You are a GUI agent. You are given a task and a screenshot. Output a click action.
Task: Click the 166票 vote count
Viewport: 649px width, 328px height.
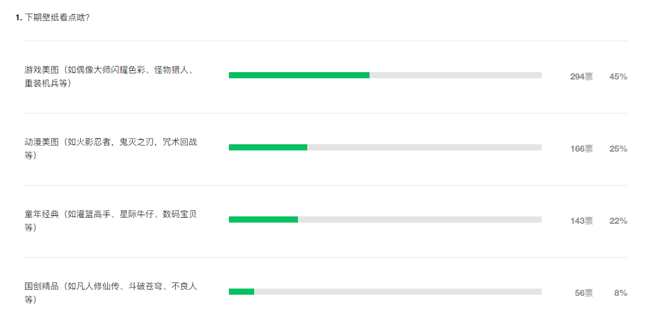tap(581, 149)
